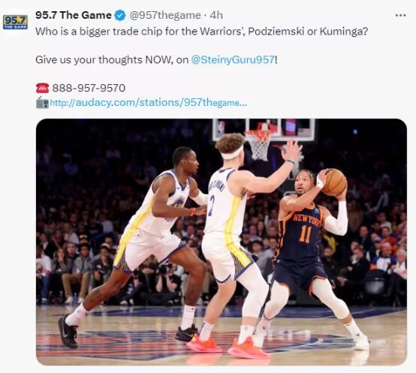Screen dimensions: 416x373
Task: Open the audacy.com/stations/957thegame link
Action: click(149, 103)
